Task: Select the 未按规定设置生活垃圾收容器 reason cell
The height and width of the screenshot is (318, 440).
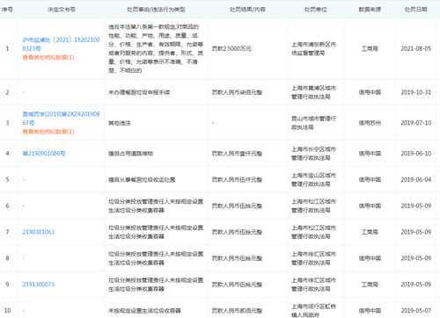Action: [x=144, y=311]
